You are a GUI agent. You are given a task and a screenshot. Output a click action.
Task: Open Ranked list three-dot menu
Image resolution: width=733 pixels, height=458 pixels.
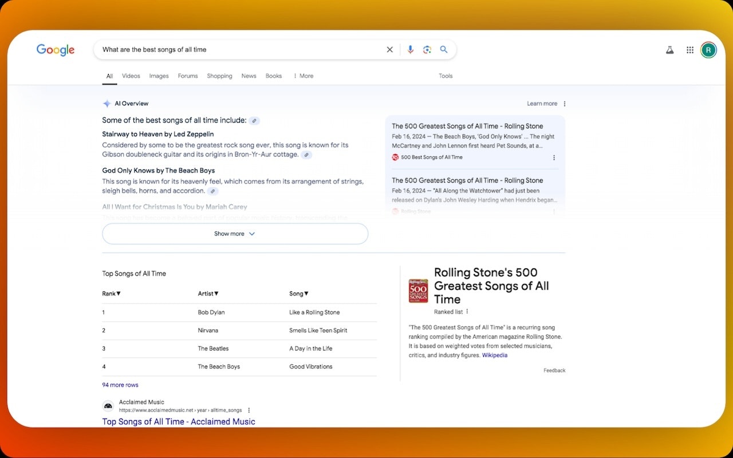click(x=467, y=311)
